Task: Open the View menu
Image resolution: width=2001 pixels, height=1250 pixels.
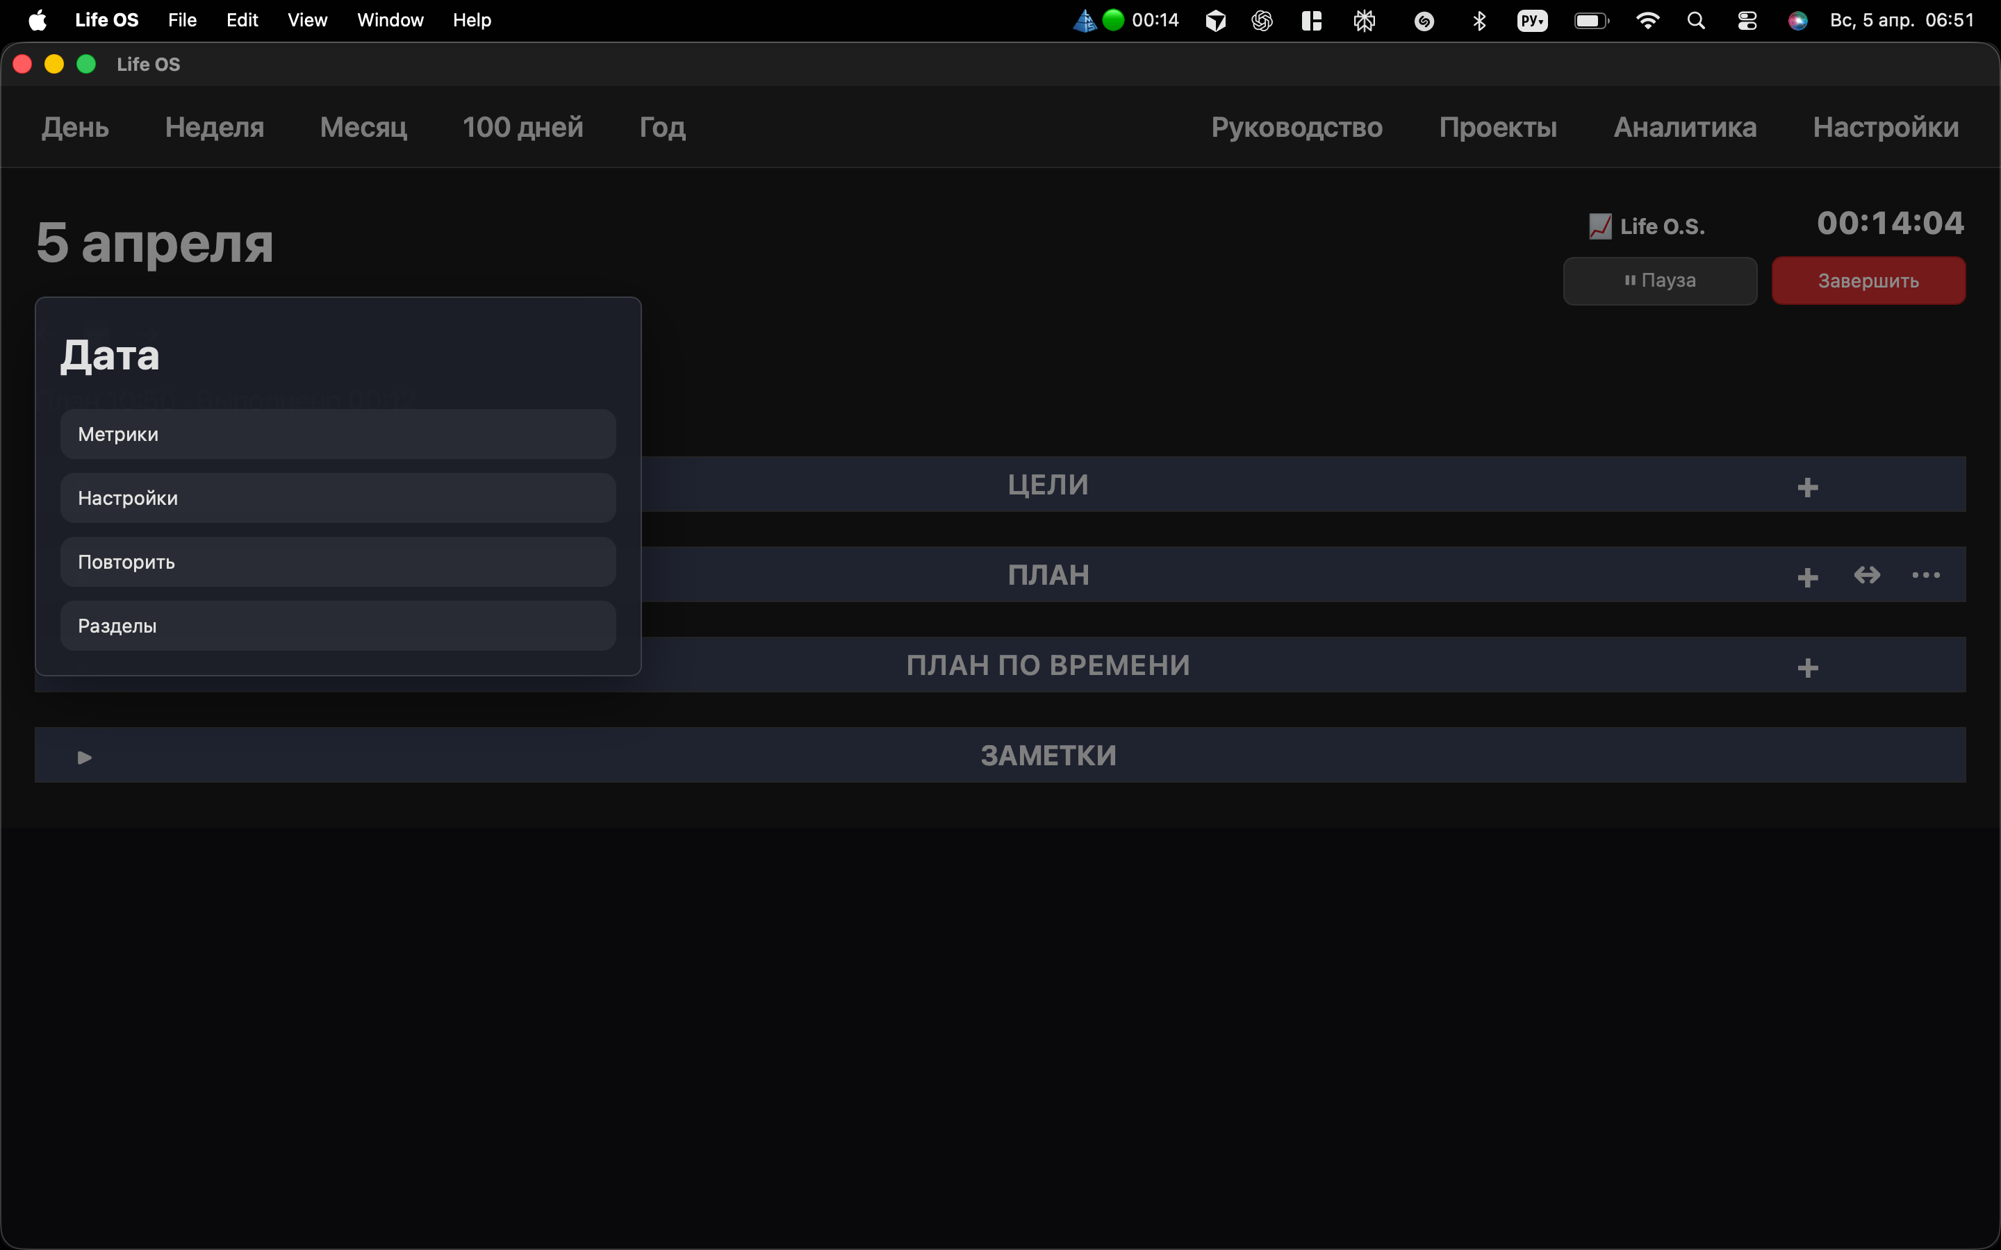Action: [x=308, y=20]
